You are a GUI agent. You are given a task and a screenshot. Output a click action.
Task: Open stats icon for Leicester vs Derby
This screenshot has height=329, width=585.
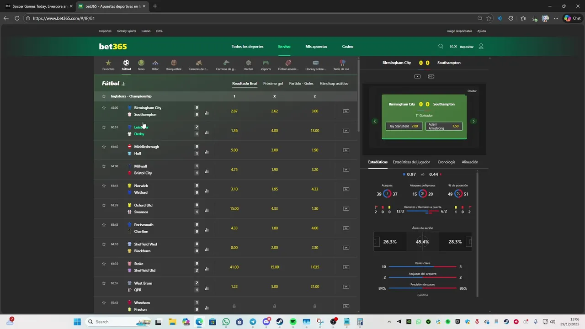click(207, 133)
